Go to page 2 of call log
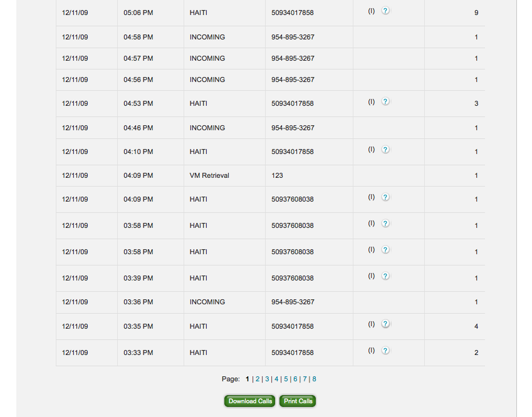532x417 pixels. [257, 379]
